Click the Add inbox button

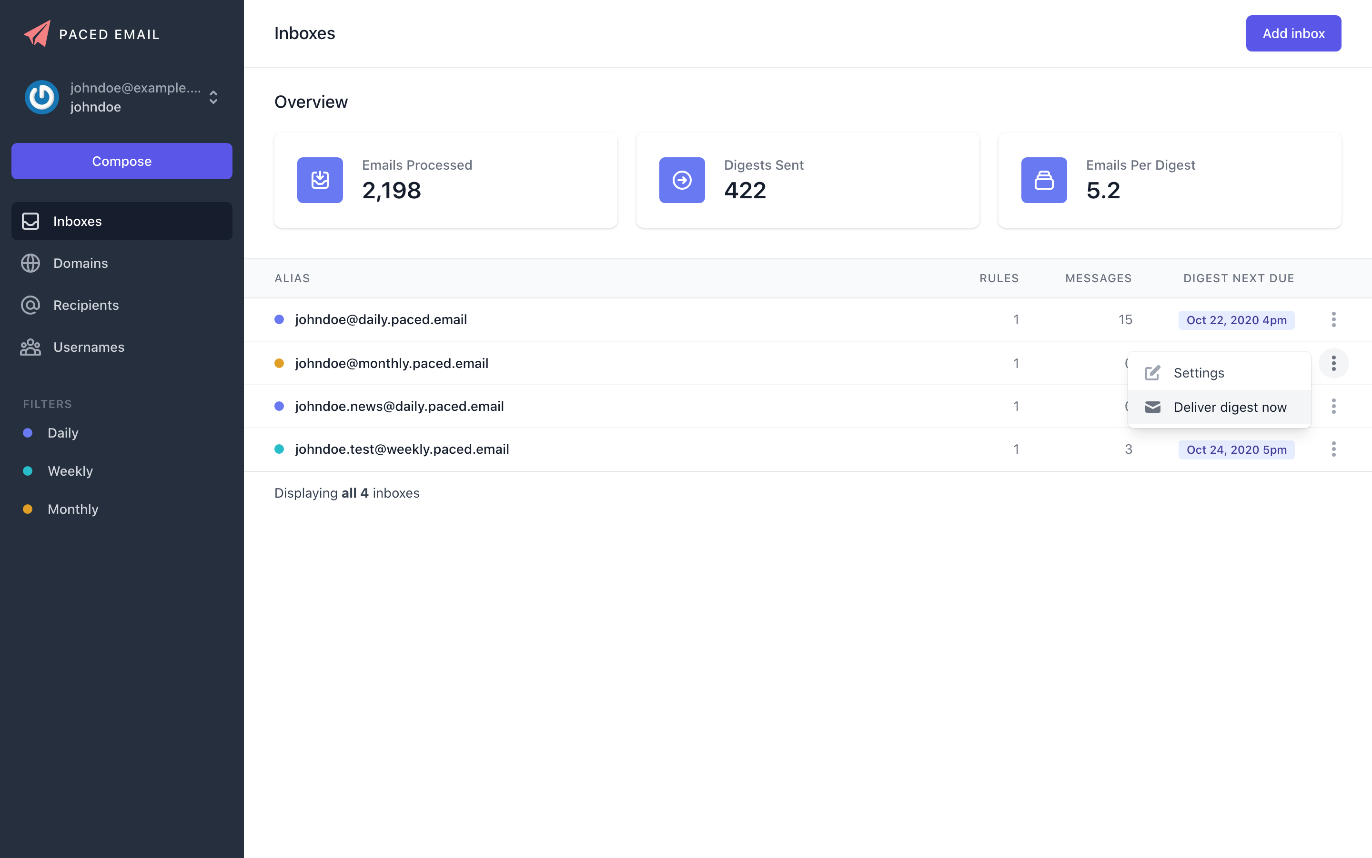tap(1293, 33)
